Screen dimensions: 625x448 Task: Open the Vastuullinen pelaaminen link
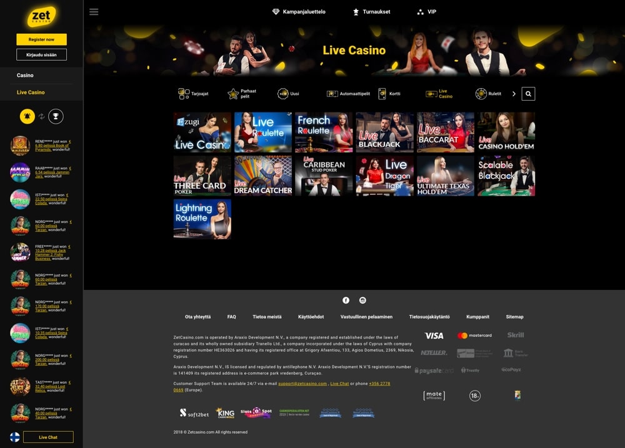pos(366,317)
